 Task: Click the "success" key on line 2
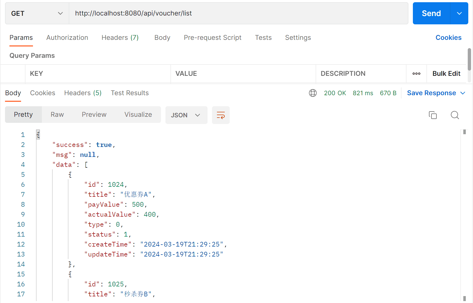point(70,145)
